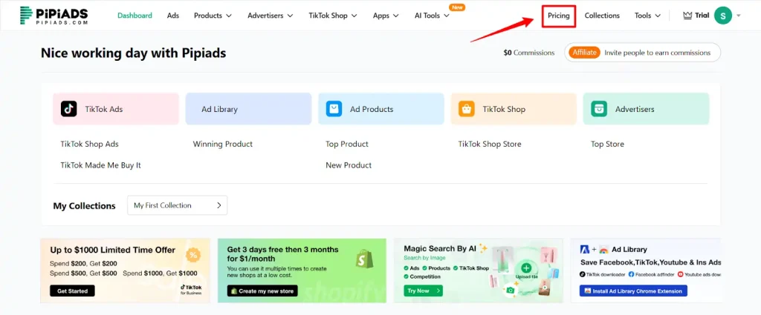Click the orange Affiliate badge

(x=584, y=53)
